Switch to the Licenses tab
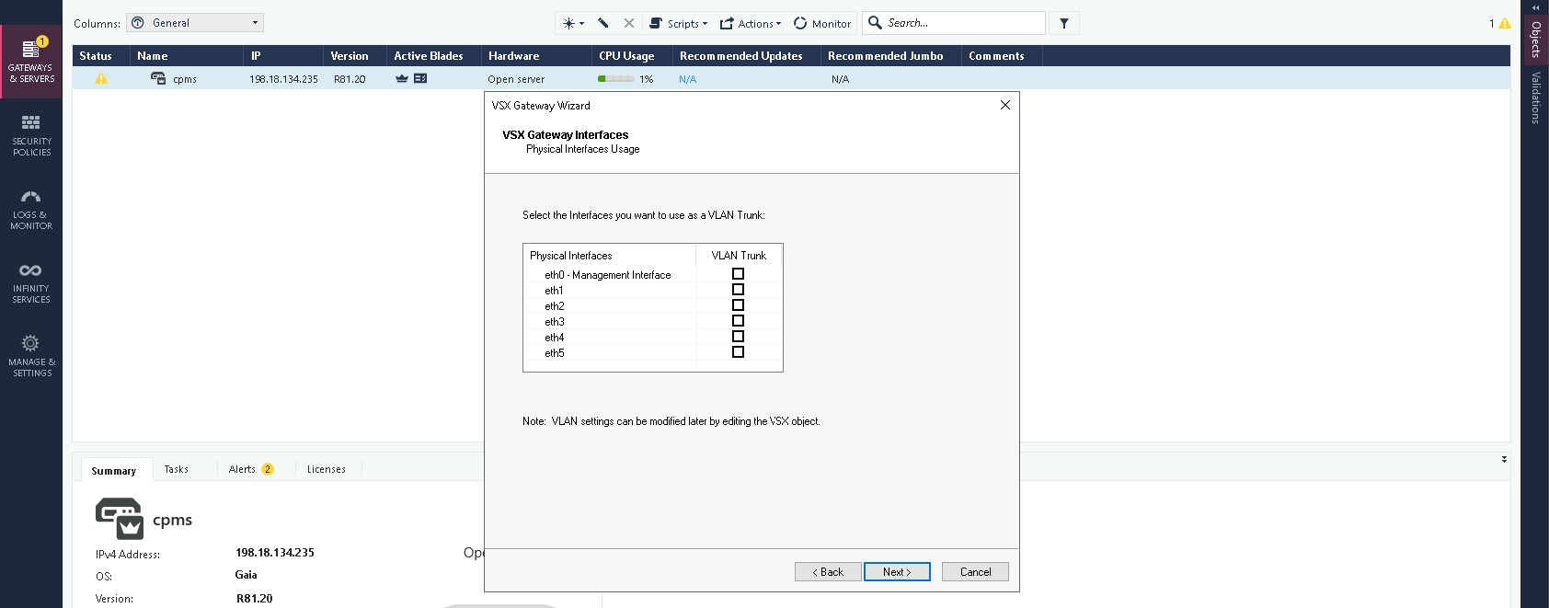Viewport: 1549px width, 608px height. coord(326,469)
